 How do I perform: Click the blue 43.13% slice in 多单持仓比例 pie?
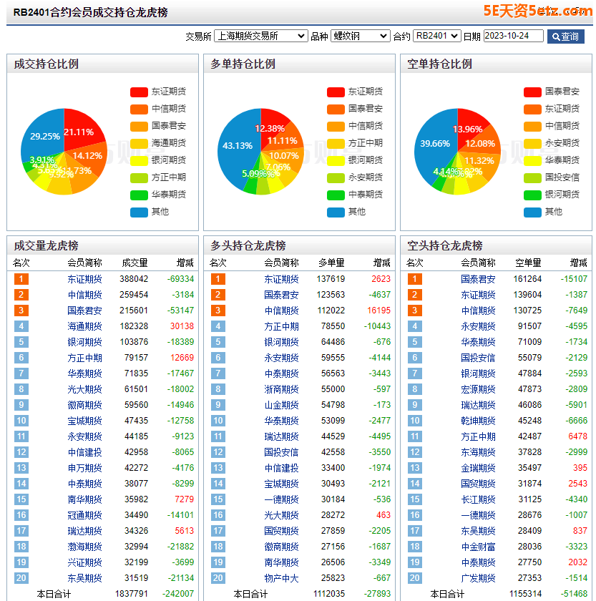pos(238,147)
